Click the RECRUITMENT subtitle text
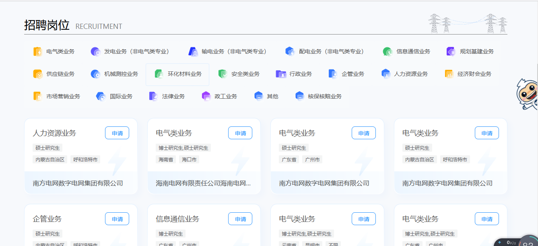The width and height of the screenshot is (538, 246). pos(99,26)
